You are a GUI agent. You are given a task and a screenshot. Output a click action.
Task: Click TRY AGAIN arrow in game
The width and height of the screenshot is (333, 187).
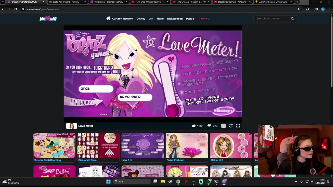83,102
